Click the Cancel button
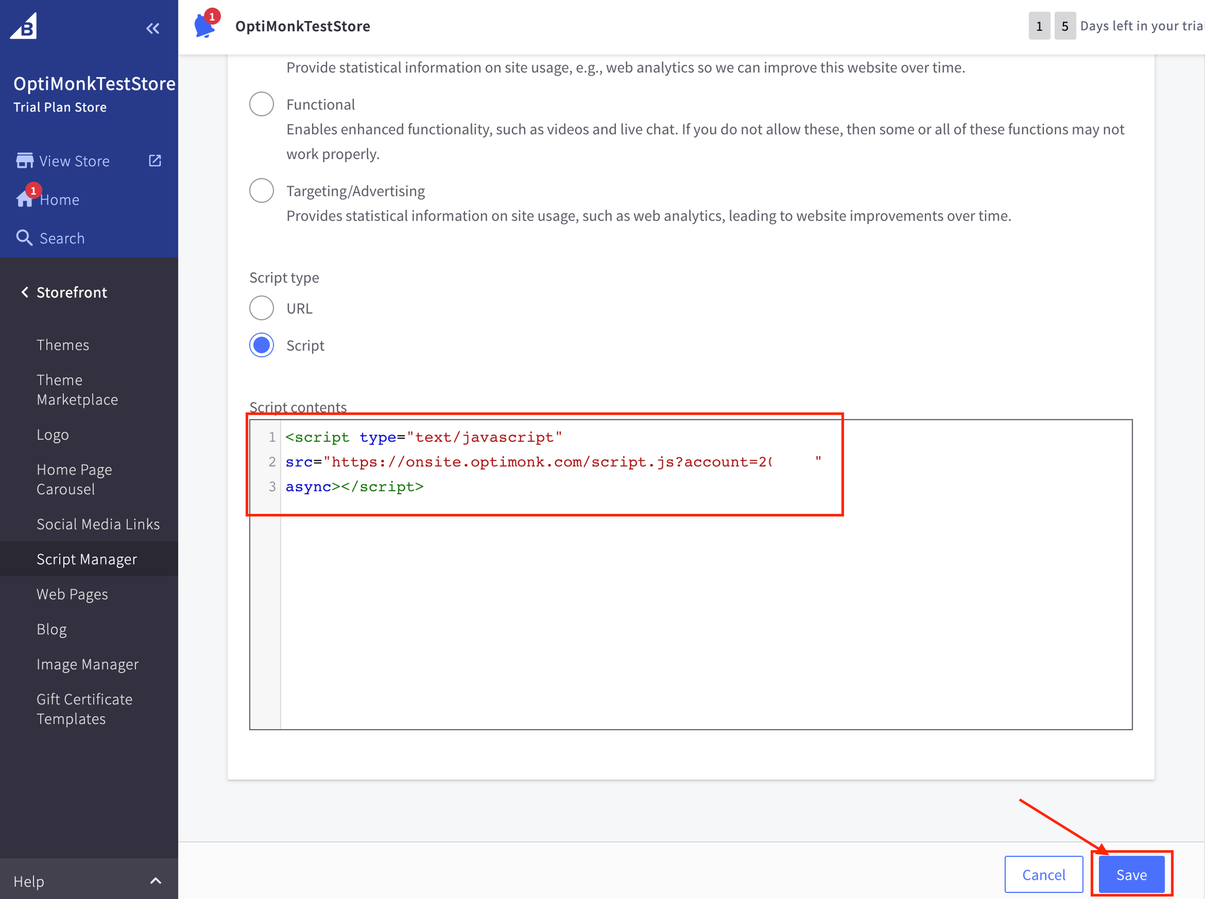 1044,874
